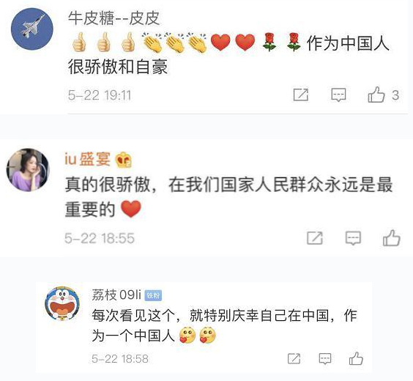Visit the profile of username 牛皮糖--皮皮

tap(114, 18)
